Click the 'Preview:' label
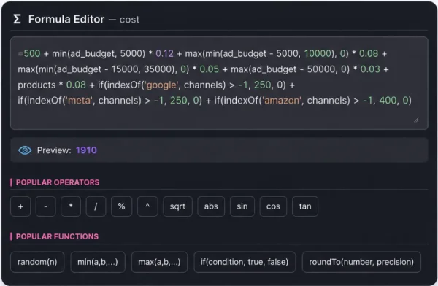Viewport: 438px width, 286px height. tap(54, 150)
